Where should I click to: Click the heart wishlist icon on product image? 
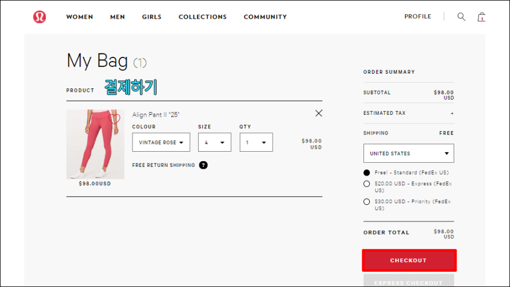(x=114, y=119)
